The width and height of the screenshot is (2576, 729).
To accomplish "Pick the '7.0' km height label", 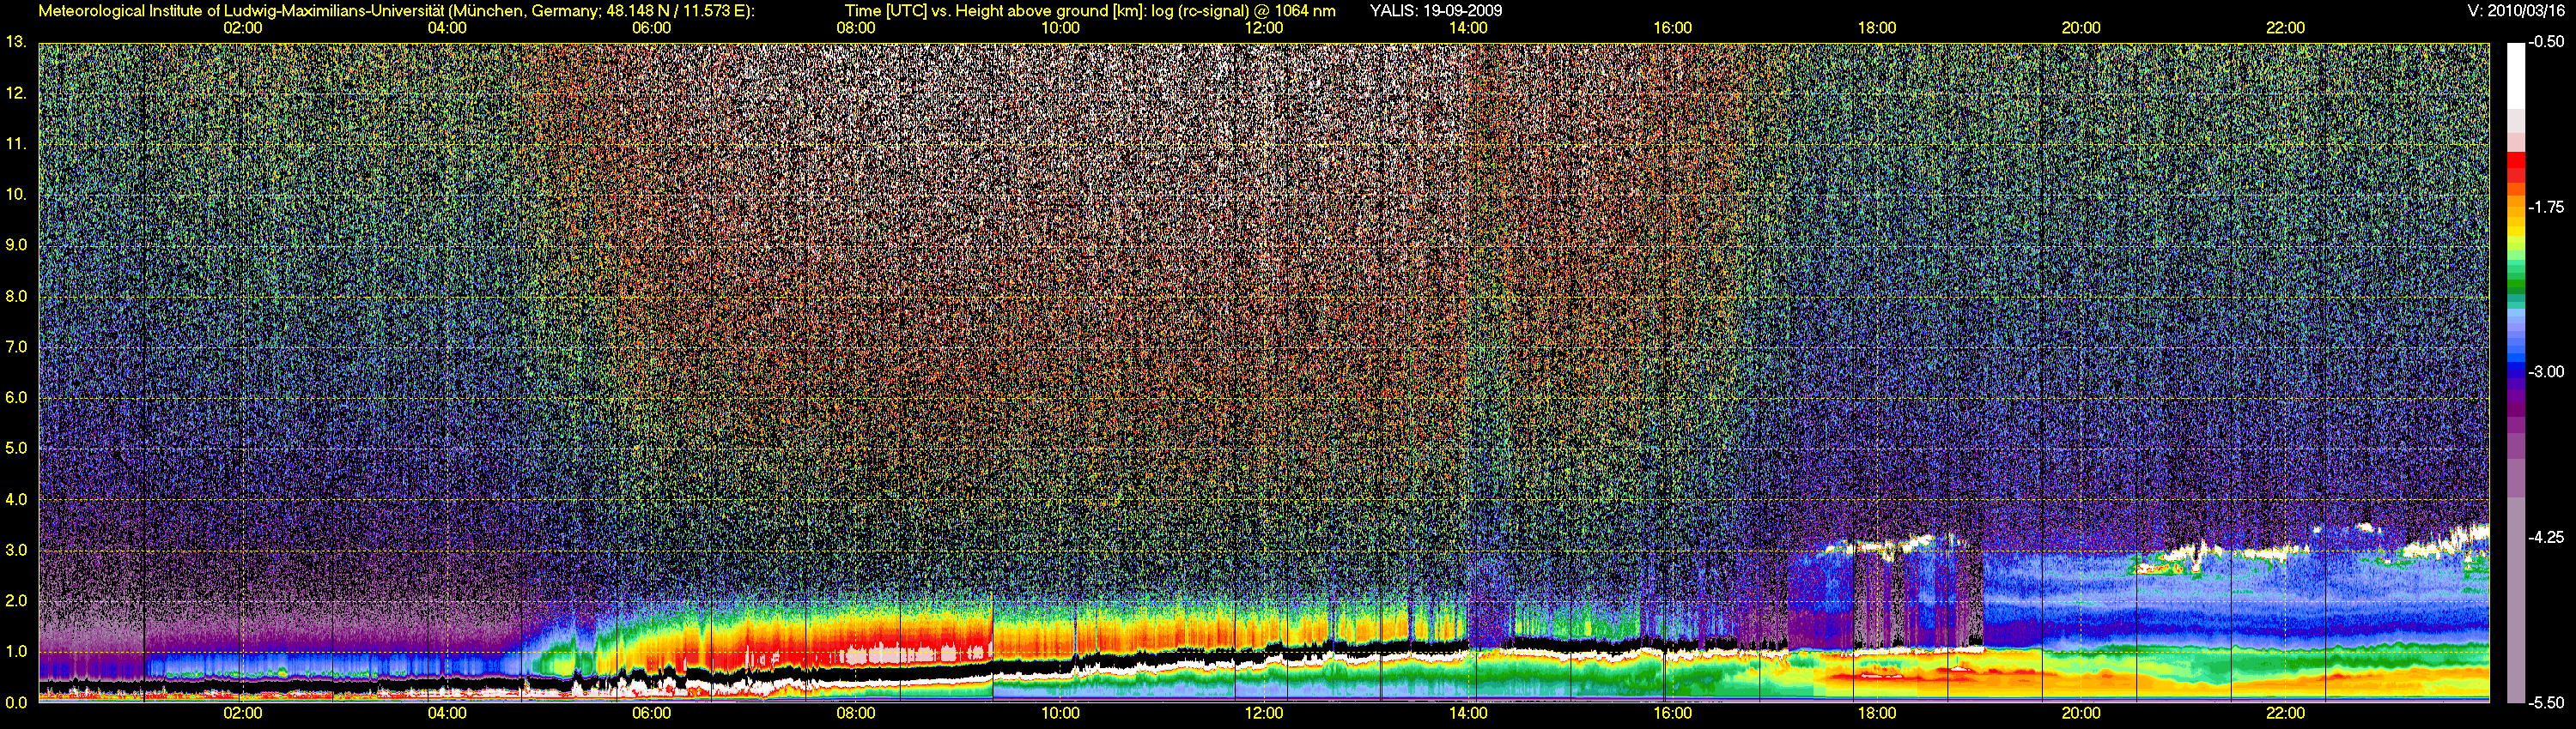I will (15, 346).
